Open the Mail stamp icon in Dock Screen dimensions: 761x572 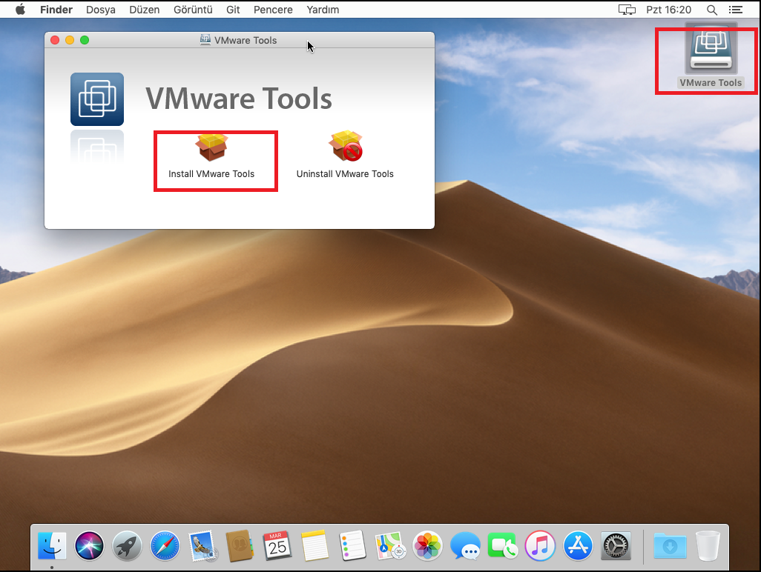pyautogui.click(x=202, y=546)
